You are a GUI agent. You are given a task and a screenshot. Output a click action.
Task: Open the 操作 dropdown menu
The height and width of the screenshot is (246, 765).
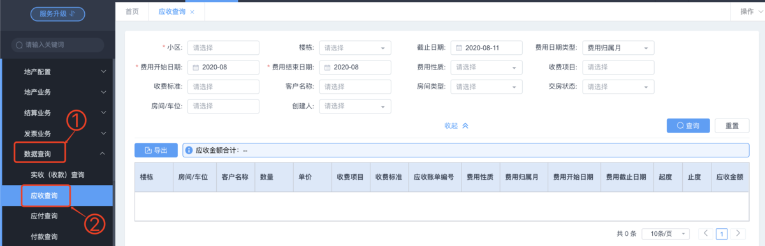click(x=751, y=11)
